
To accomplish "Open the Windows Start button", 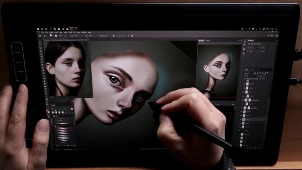I will [x=38, y=29].
